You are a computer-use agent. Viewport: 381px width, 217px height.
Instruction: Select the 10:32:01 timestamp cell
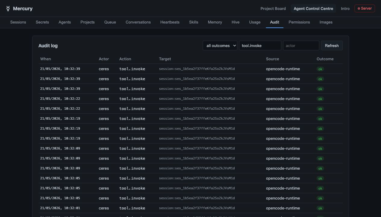(60, 208)
